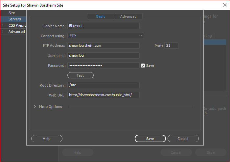The width and height of the screenshot is (230, 162).
Task: Toggle the Save password checkbox
Action: (x=143, y=66)
